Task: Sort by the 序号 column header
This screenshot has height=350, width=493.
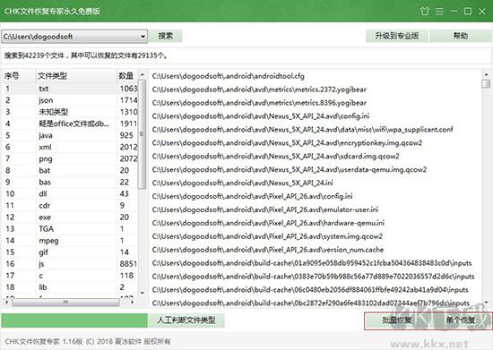Action: 19,76
